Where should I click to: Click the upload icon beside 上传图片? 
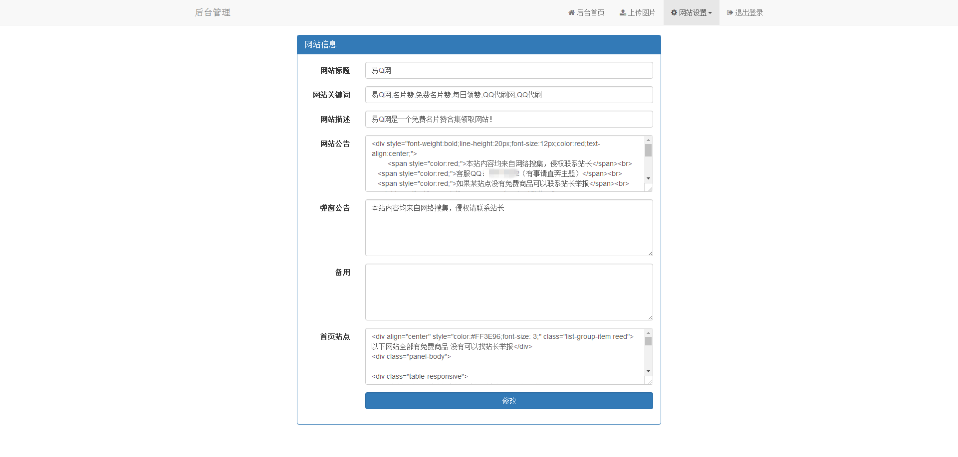pyautogui.click(x=623, y=12)
